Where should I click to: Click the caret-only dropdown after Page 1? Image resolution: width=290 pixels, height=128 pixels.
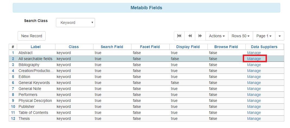[x=279, y=36]
